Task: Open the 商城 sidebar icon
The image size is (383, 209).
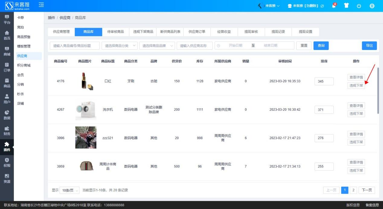Action: [7, 51]
